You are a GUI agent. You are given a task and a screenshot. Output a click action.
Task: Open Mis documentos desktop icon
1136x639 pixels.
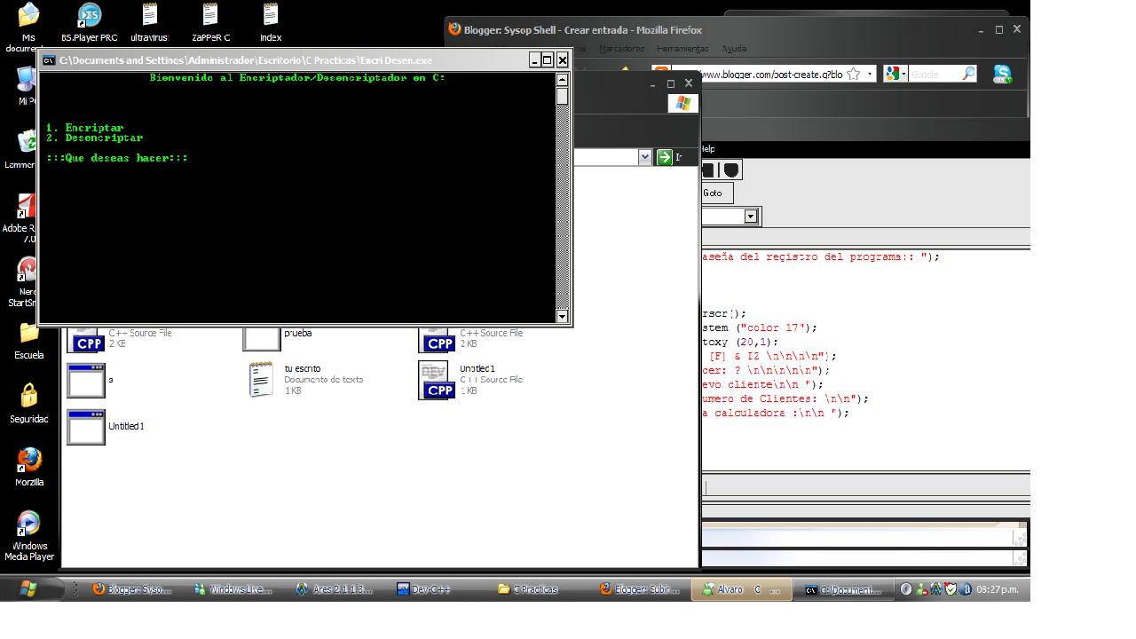tap(28, 27)
